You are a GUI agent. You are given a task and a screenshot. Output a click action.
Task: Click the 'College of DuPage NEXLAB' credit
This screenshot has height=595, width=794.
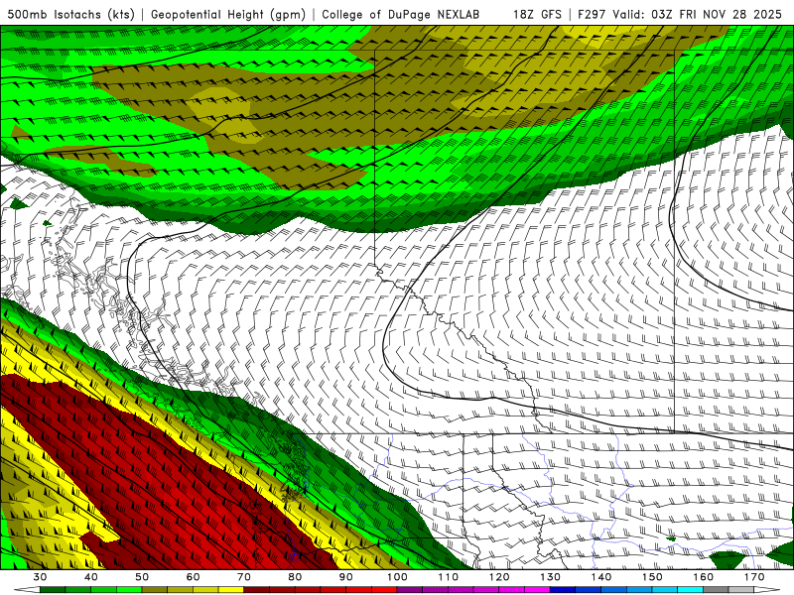(401, 14)
